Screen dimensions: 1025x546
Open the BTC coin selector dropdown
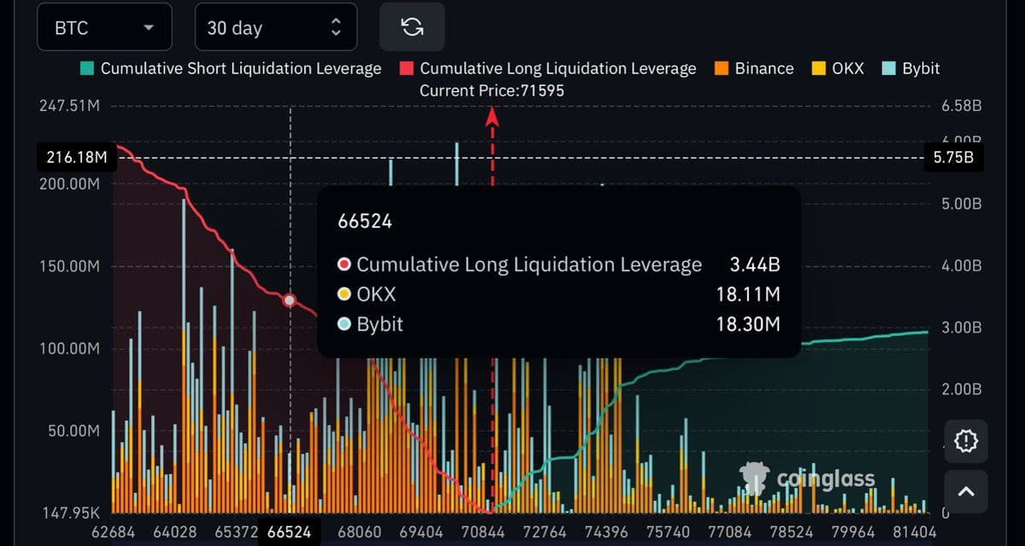click(104, 26)
